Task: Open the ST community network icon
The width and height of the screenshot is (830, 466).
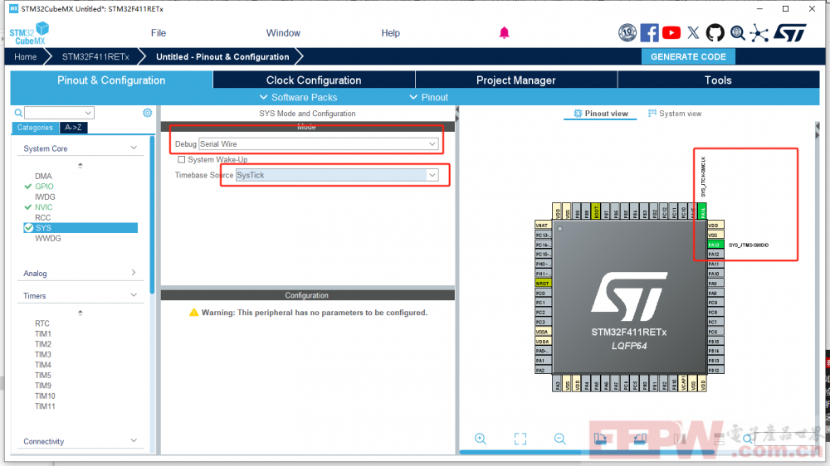Action: coord(759,33)
